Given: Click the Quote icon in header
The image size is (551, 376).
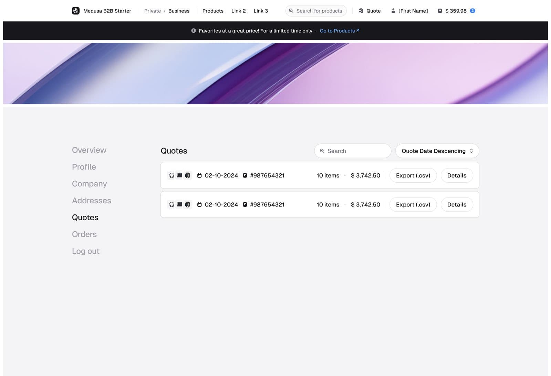Looking at the screenshot, I should (x=361, y=11).
